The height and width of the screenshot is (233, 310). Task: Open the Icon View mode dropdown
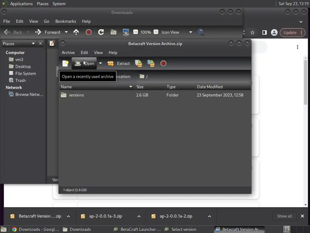point(177,32)
